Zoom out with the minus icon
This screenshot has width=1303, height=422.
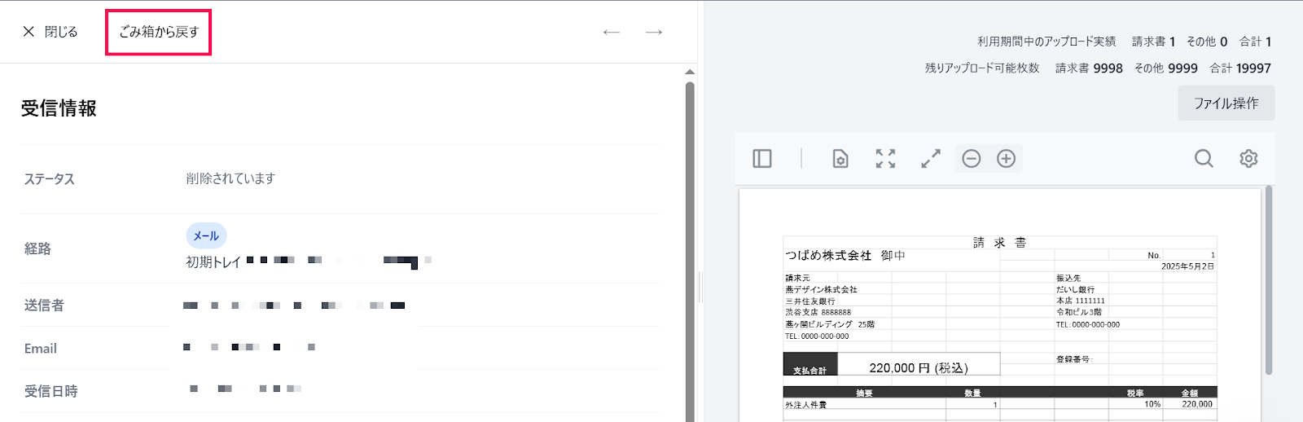[972, 159]
